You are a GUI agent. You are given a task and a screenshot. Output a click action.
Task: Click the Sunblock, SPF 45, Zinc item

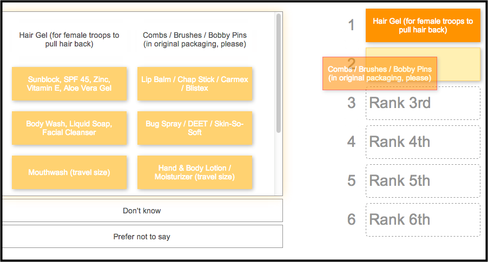69,84
